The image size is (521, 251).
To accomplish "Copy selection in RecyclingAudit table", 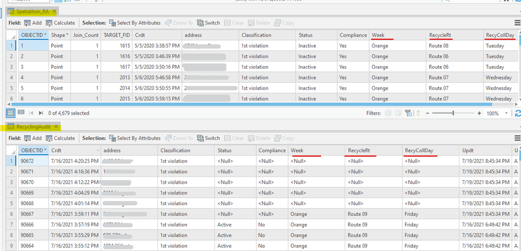I will tap(284, 139).
